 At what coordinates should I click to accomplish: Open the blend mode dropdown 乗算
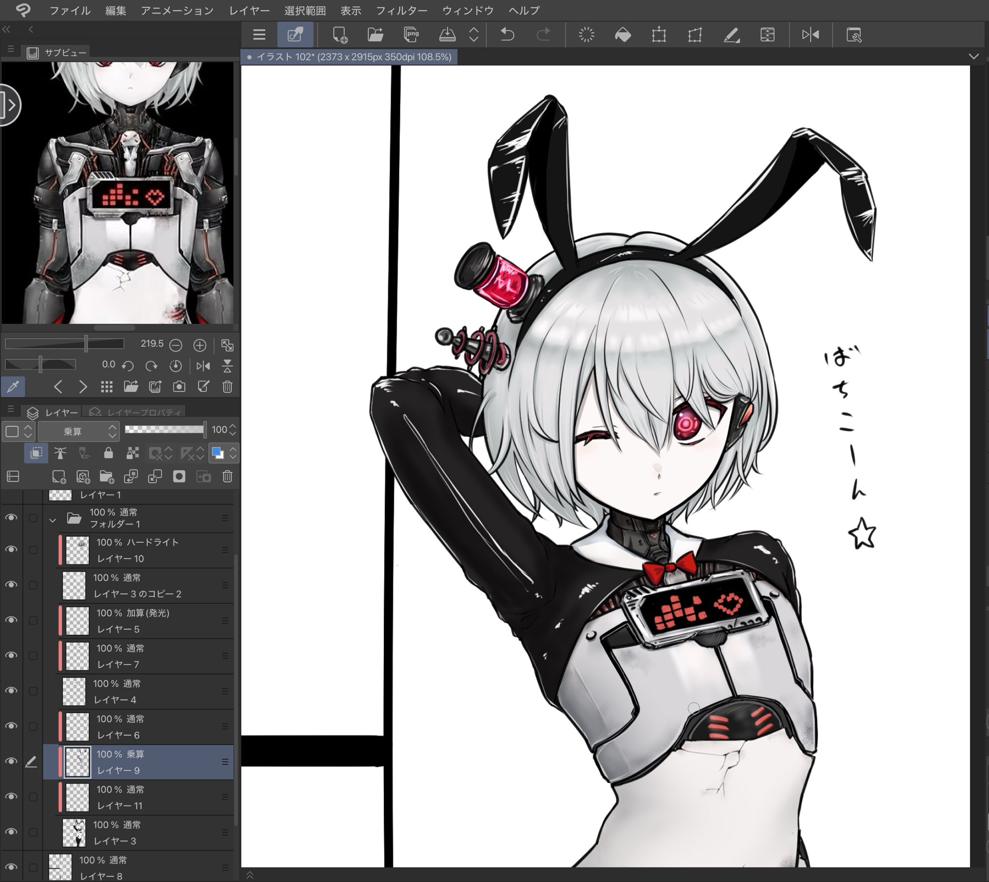78,431
